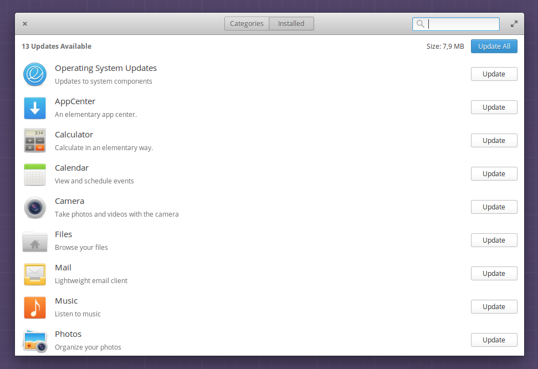
Task: Select the Music title text
Action: (x=66, y=301)
